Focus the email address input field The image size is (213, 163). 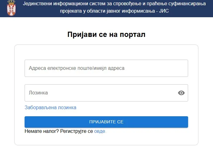point(106,68)
